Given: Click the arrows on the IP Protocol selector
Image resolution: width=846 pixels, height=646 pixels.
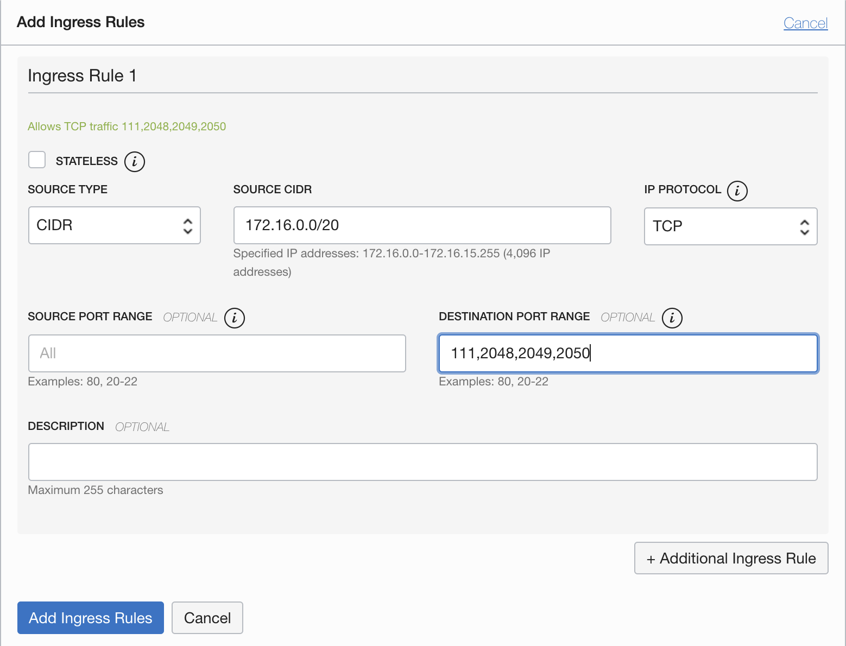Looking at the screenshot, I should coord(804,227).
